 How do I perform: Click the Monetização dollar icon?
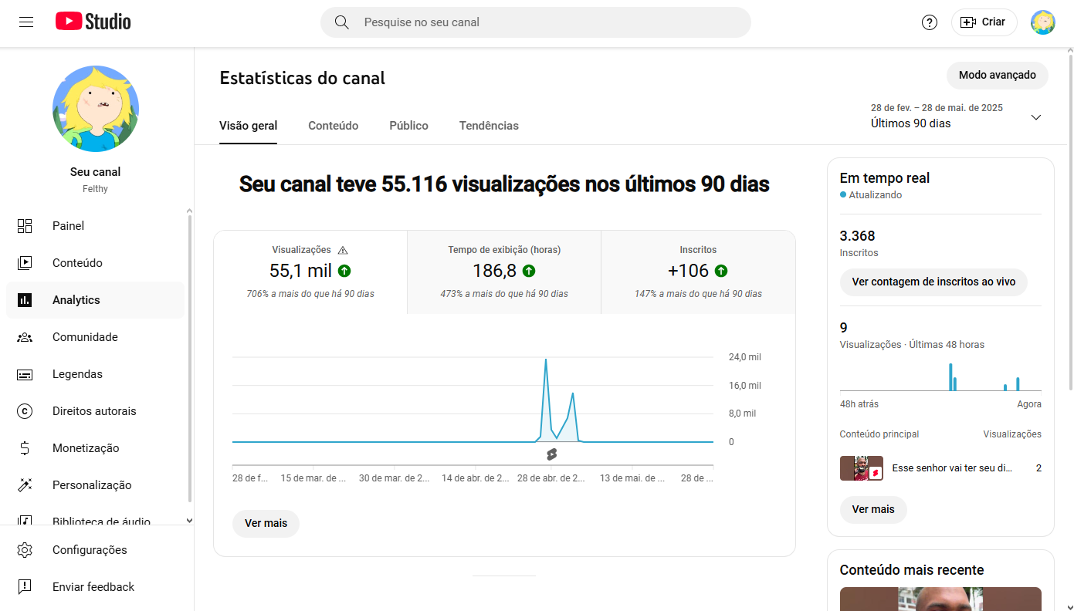(x=25, y=448)
